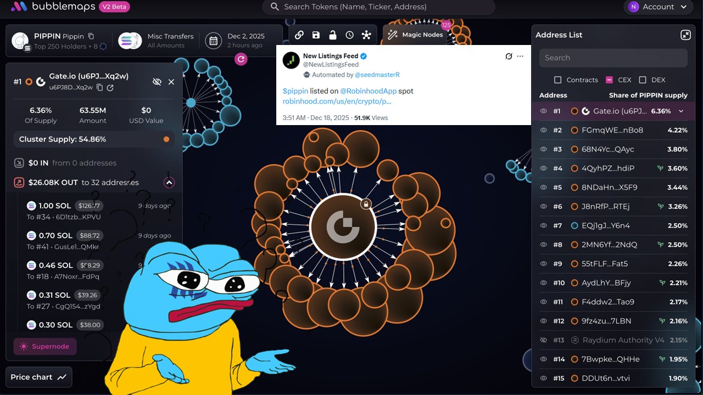The image size is (703, 395).
Task: Enable the Contracts checkbox filter
Action: tap(557, 80)
